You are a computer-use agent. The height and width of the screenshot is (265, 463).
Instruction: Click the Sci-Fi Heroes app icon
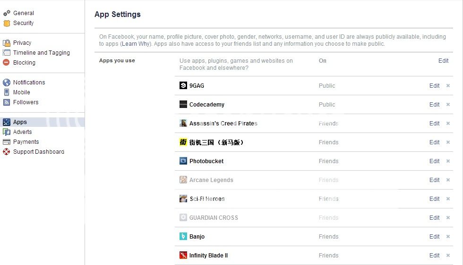coord(183,199)
